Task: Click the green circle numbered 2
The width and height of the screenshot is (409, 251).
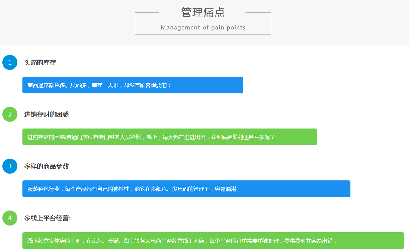Action: 10,114
